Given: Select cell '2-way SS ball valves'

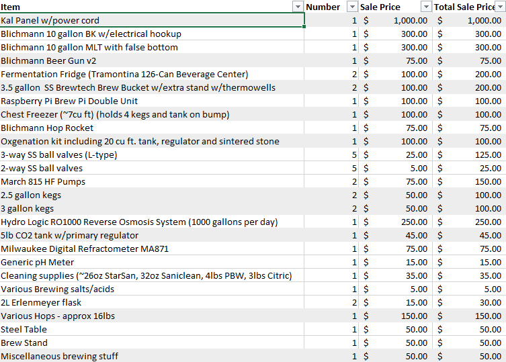Looking at the screenshot, I should [152, 168].
